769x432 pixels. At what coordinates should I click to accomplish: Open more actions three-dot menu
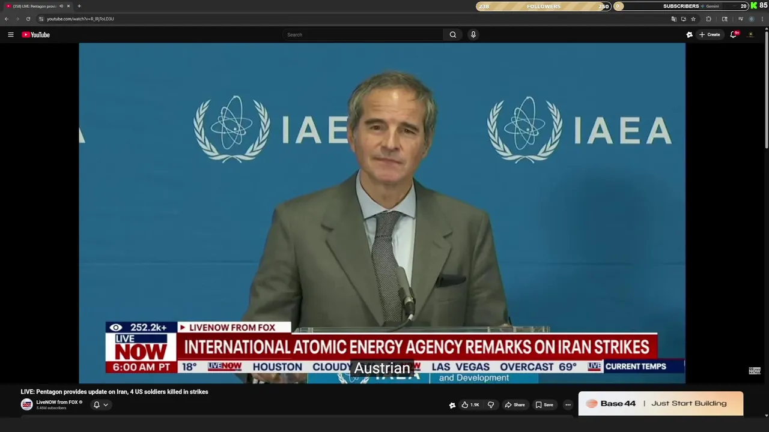coord(568,405)
